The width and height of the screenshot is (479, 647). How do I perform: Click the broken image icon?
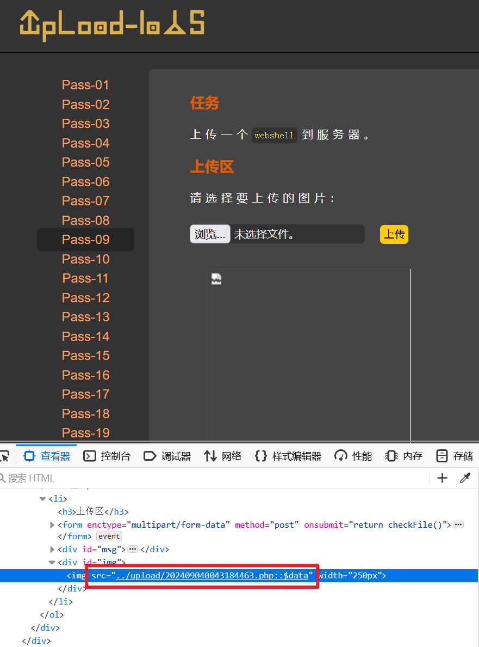point(216,279)
